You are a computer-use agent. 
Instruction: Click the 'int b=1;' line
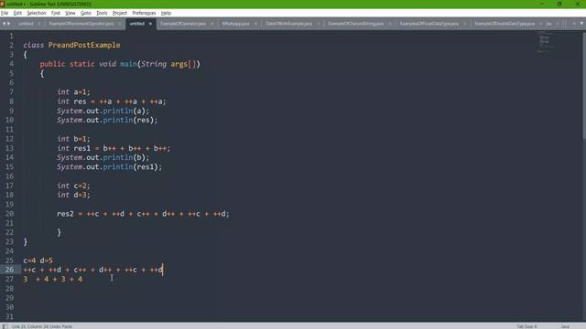[x=73, y=139]
